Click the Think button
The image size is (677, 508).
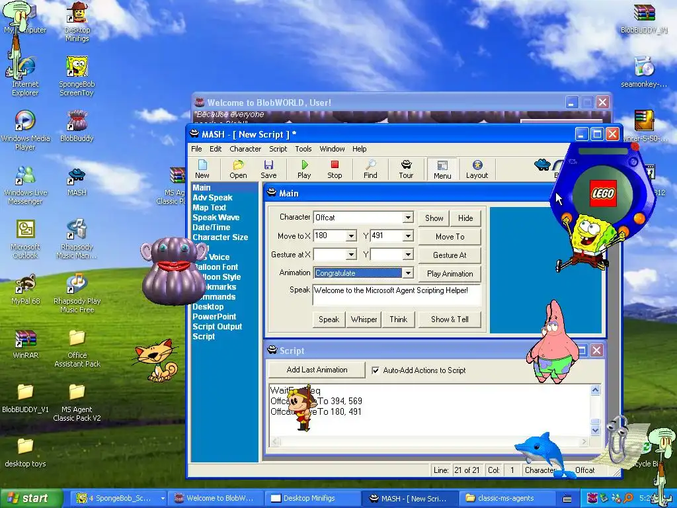[398, 319]
